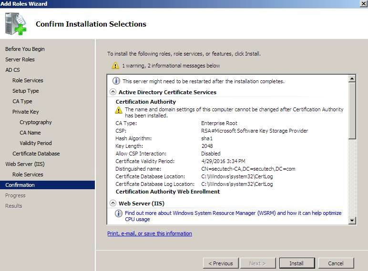Open Web Server (IIS) step
This screenshot has height=271, width=368.
[x=25, y=164]
